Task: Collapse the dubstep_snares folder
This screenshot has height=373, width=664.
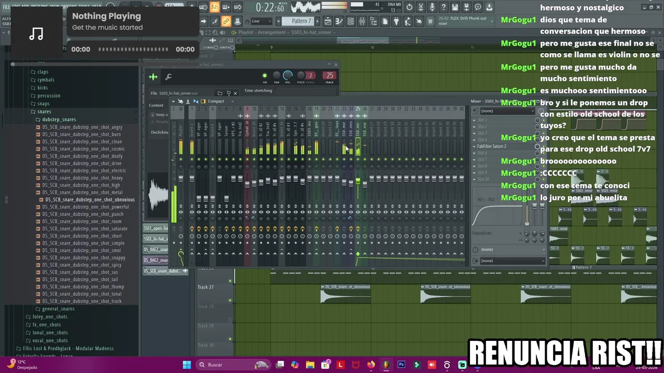Action: [59, 120]
